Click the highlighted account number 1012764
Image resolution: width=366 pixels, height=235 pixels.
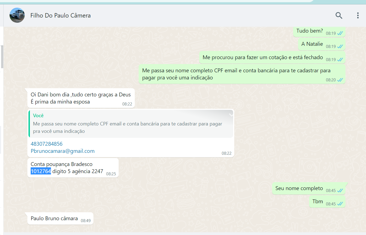[x=41, y=171]
